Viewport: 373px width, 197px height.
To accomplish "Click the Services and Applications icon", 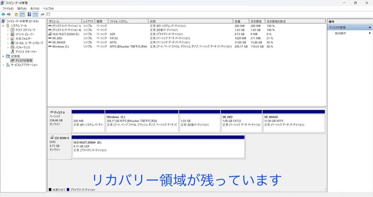I will click(8, 65).
